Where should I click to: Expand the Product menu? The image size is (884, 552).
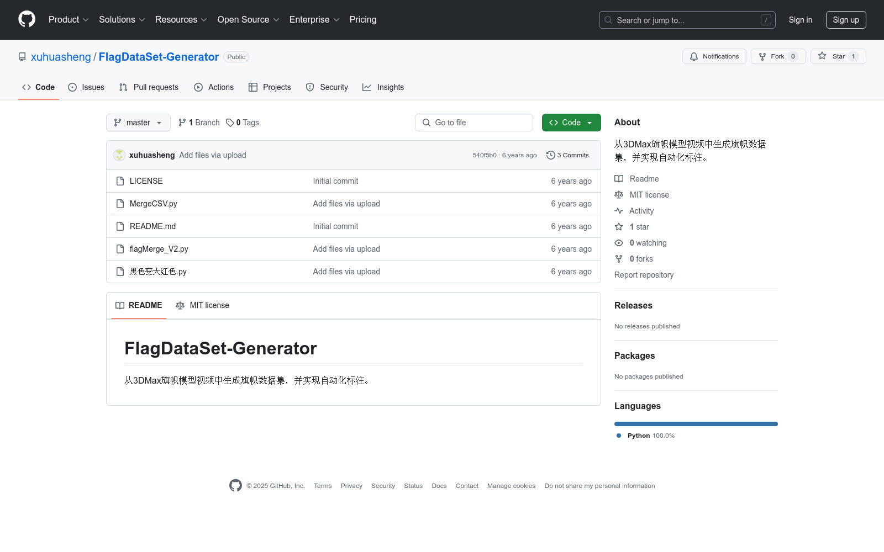(69, 19)
